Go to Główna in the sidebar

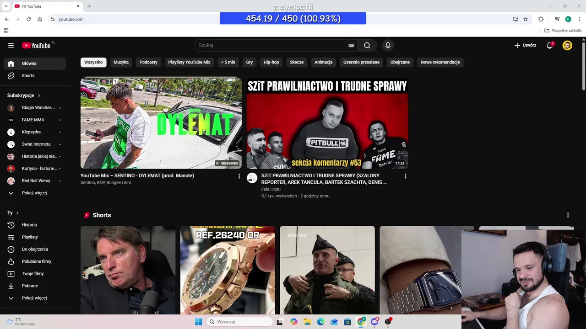35,64
